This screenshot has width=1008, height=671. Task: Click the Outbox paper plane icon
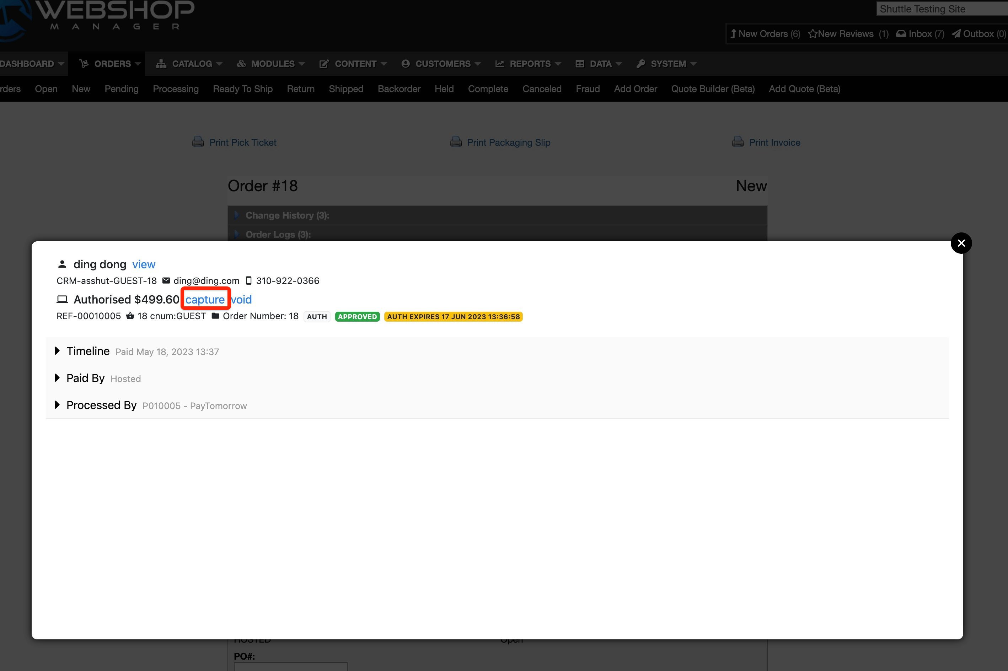[x=956, y=34]
